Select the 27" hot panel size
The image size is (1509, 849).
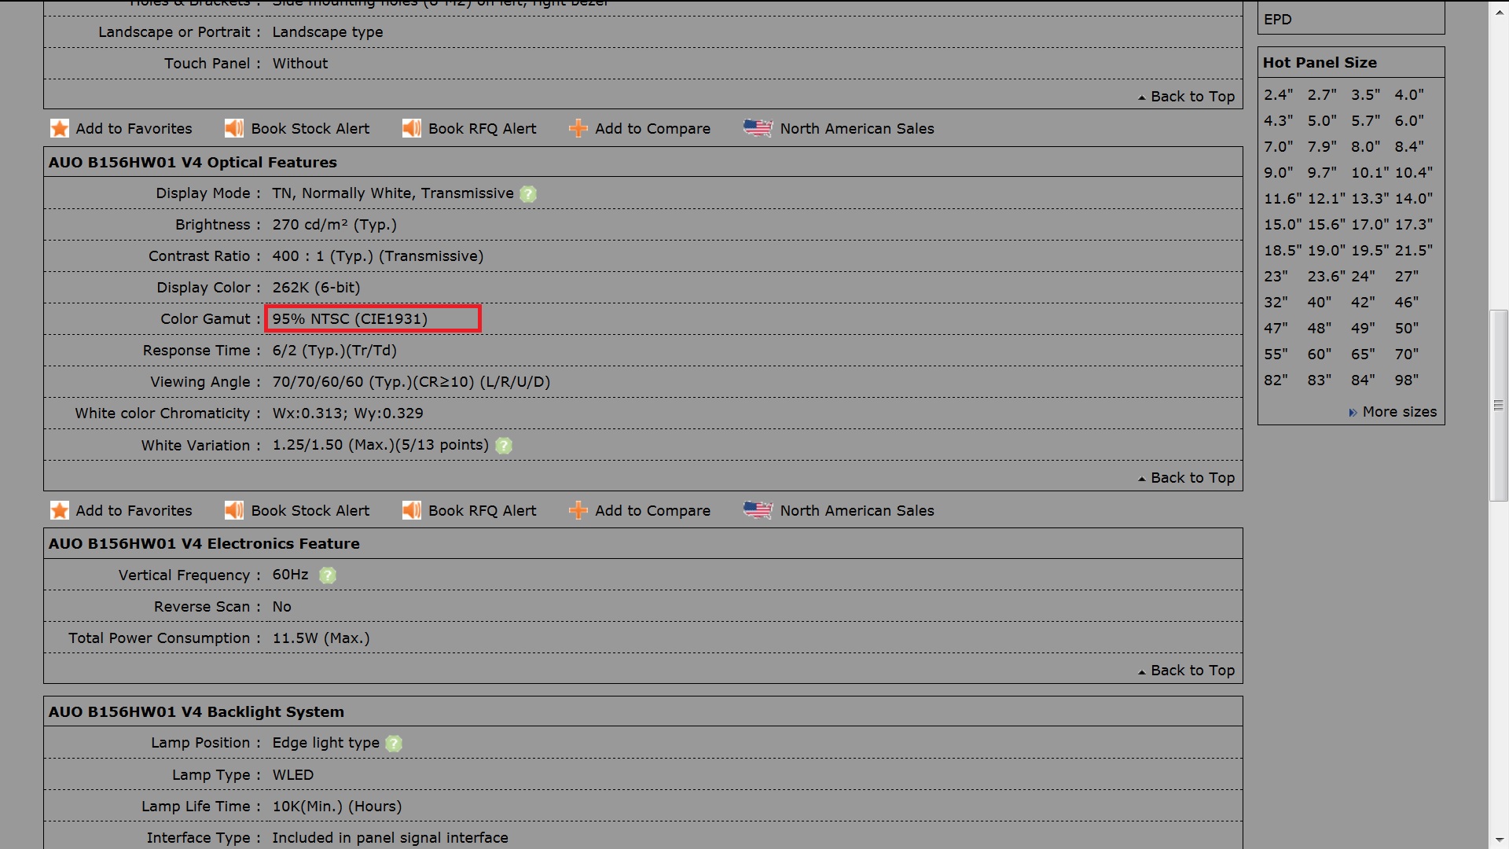[1407, 276]
